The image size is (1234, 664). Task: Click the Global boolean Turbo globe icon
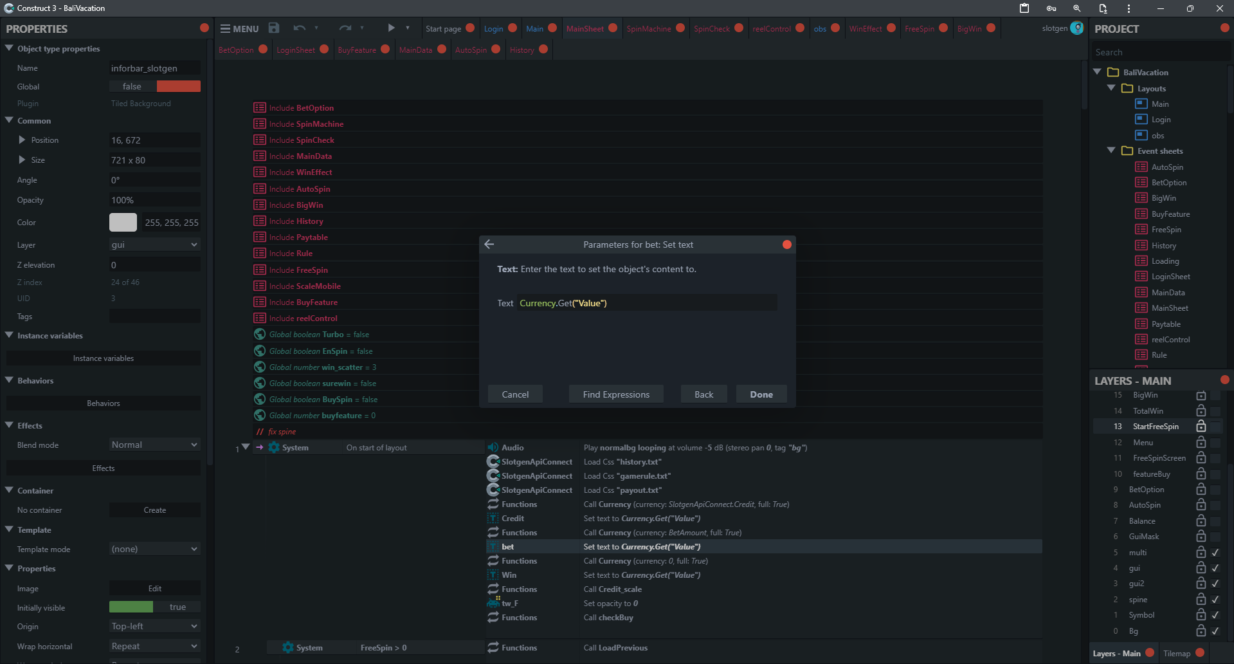260,334
